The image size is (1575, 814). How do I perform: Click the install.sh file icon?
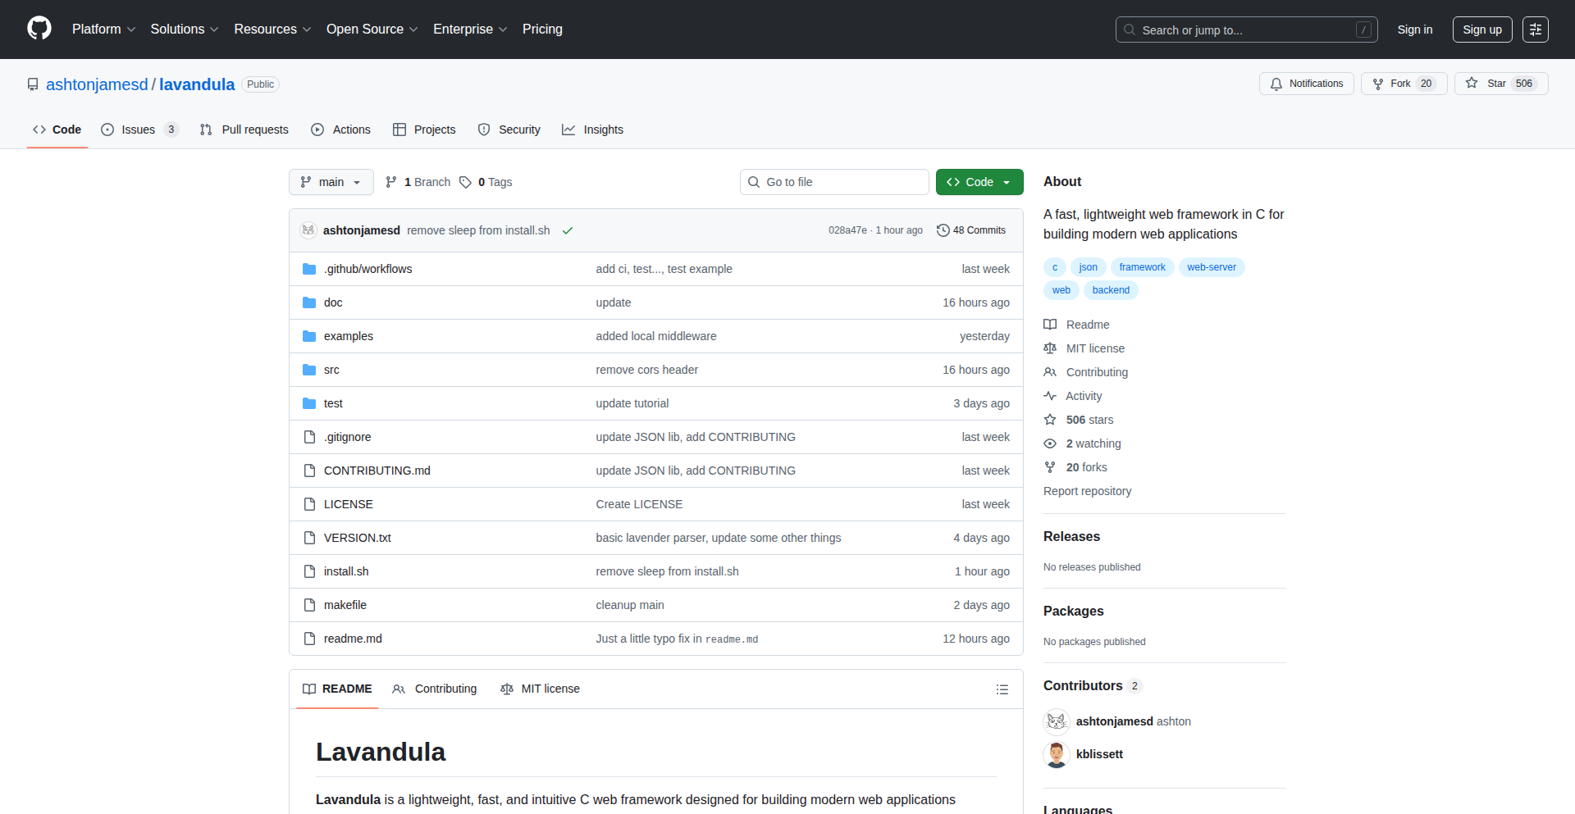309,571
